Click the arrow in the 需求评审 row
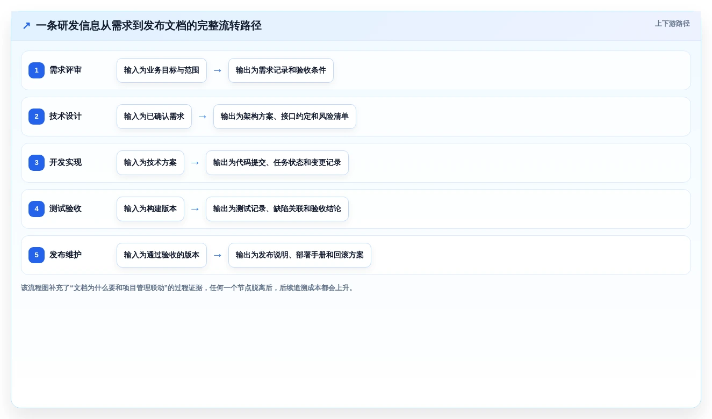Image resolution: width=712 pixels, height=419 pixels. click(x=218, y=70)
